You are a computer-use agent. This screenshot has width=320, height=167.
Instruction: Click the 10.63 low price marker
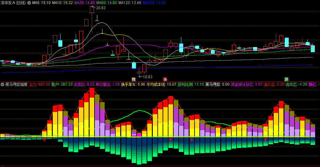click(x=148, y=77)
